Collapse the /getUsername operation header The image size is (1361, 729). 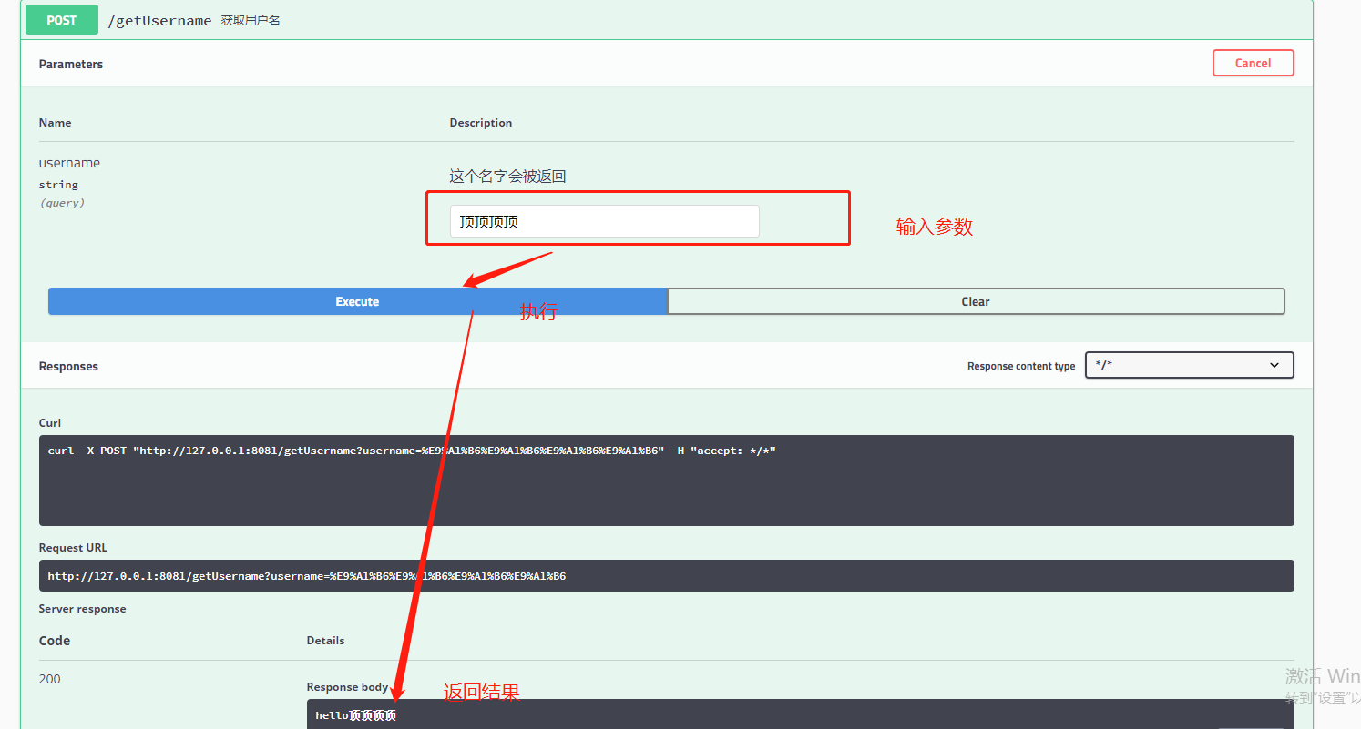666,20
